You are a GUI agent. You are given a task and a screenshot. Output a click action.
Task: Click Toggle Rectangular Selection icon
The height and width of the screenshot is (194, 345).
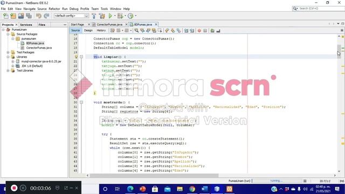(160, 31)
